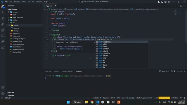
Task: Open App.vue in the file tree
Action: (x=16, y=28)
